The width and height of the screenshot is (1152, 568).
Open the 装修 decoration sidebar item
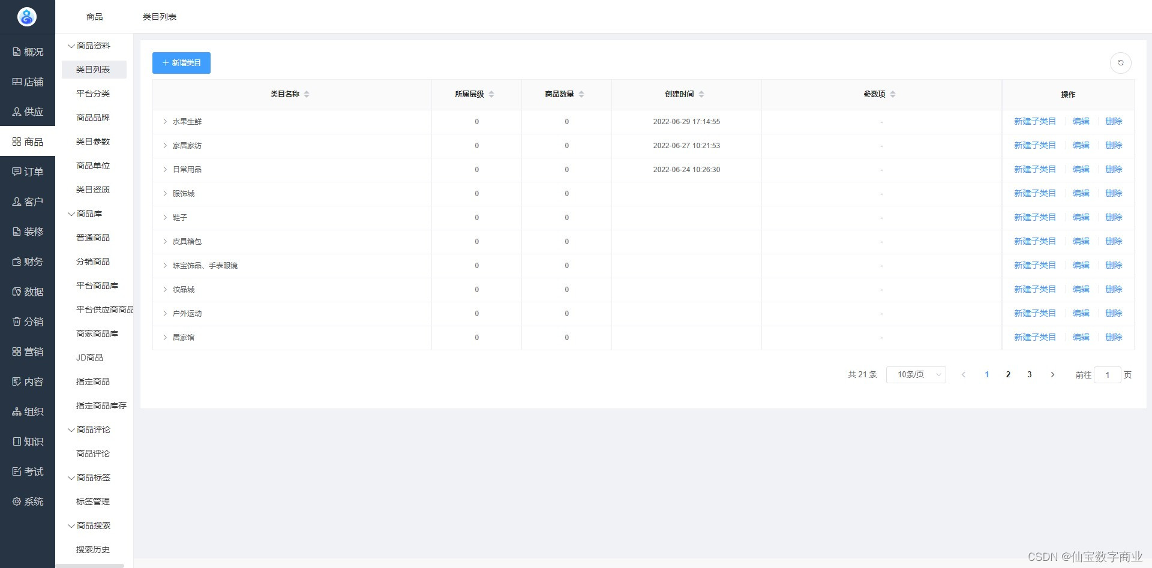[28, 232]
